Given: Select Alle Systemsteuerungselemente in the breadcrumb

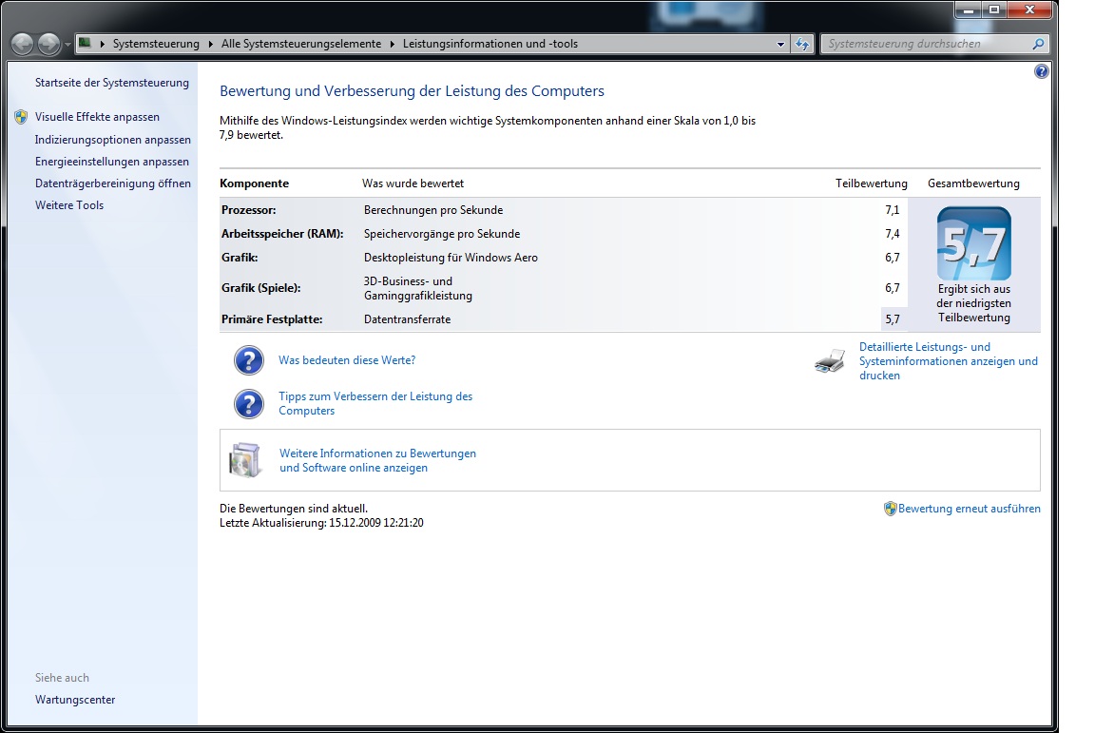Looking at the screenshot, I should click(x=301, y=44).
